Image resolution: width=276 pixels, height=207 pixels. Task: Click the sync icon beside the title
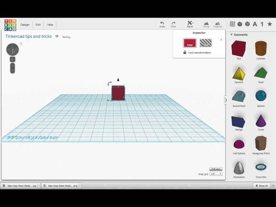[57, 36]
